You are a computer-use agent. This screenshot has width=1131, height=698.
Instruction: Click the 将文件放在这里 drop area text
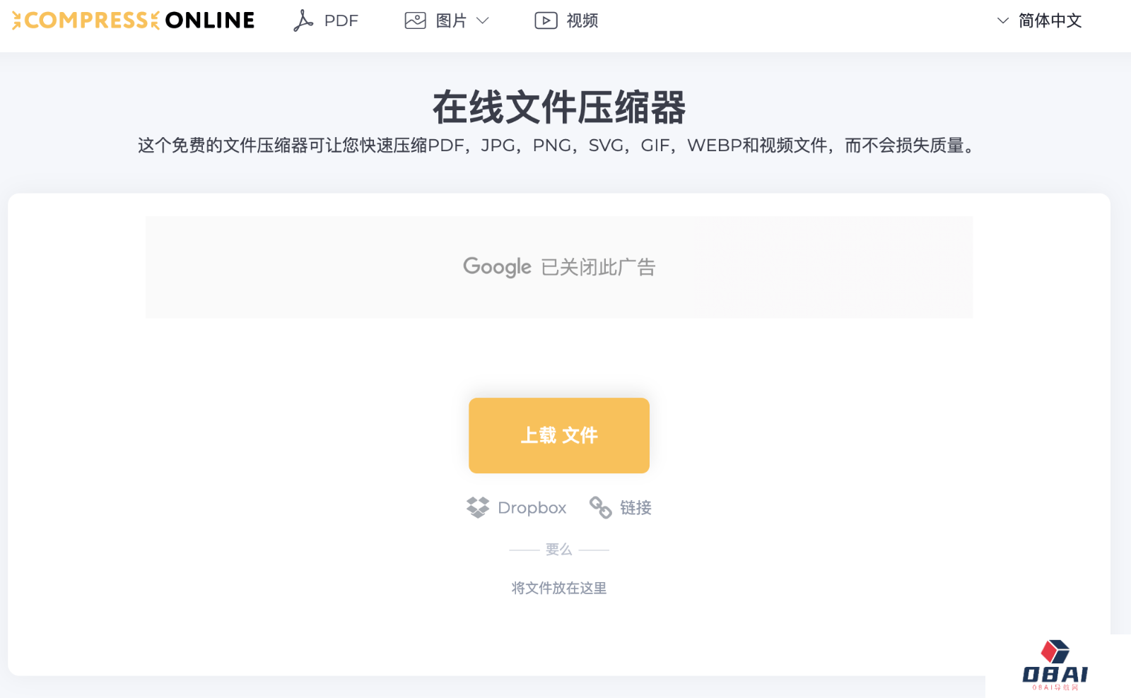coord(558,588)
